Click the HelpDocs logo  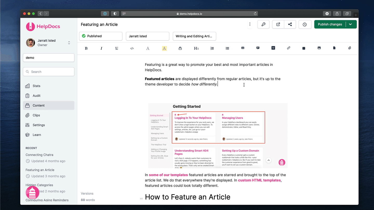pos(43,26)
